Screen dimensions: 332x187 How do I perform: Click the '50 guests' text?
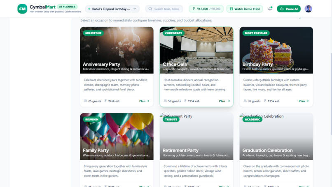pos(174,101)
